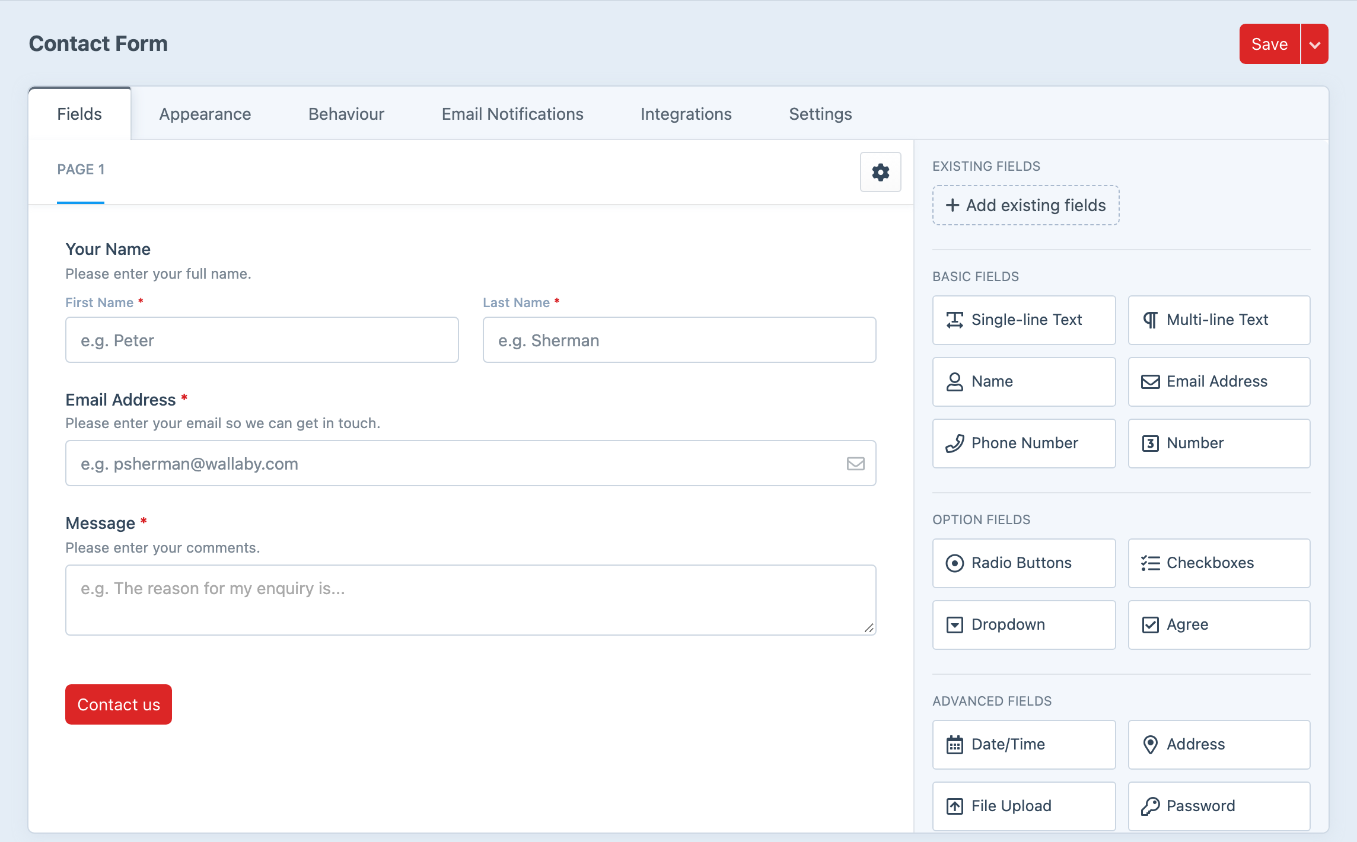Click 'Please enter your comments.' text
This screenshot has width=1357, height=842.
pyautogui.click(x=163, y=548)
